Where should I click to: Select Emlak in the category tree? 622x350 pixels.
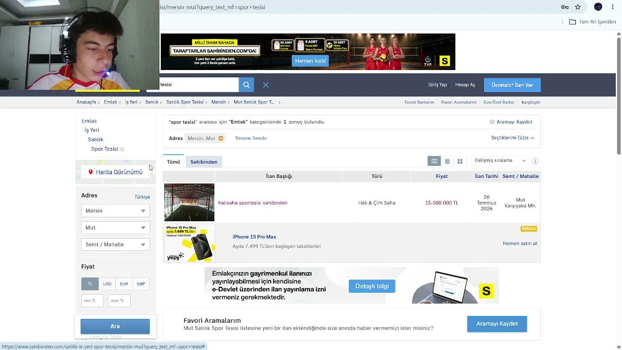(x=89, y=121)
